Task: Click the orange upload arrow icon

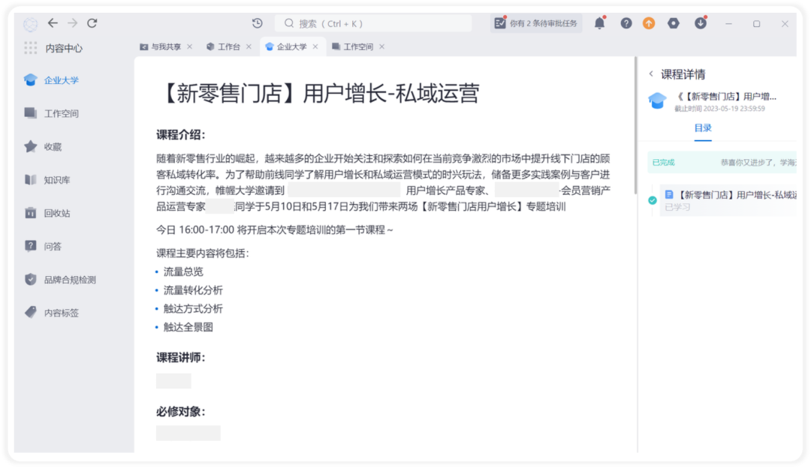Action: [649, 23]
